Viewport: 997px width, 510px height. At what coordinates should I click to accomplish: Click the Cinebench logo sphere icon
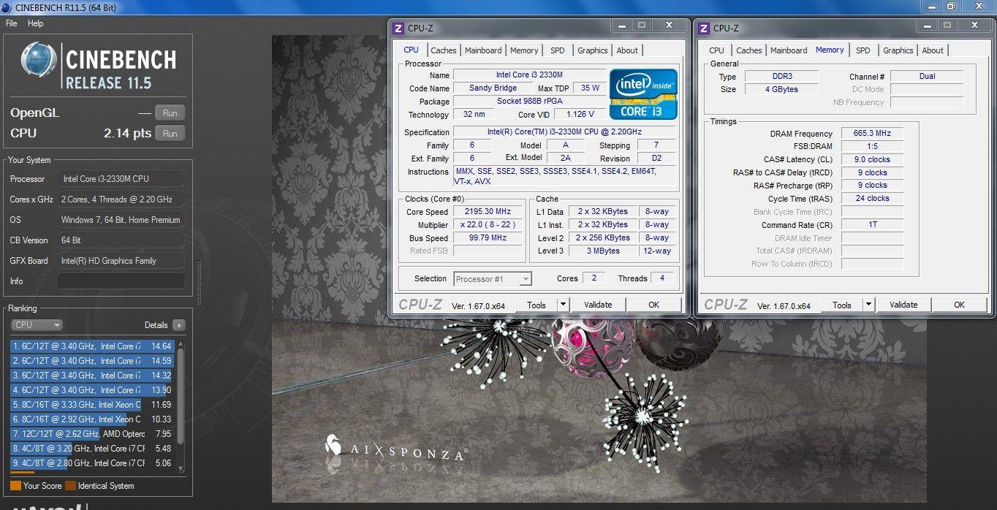(39, 59)
